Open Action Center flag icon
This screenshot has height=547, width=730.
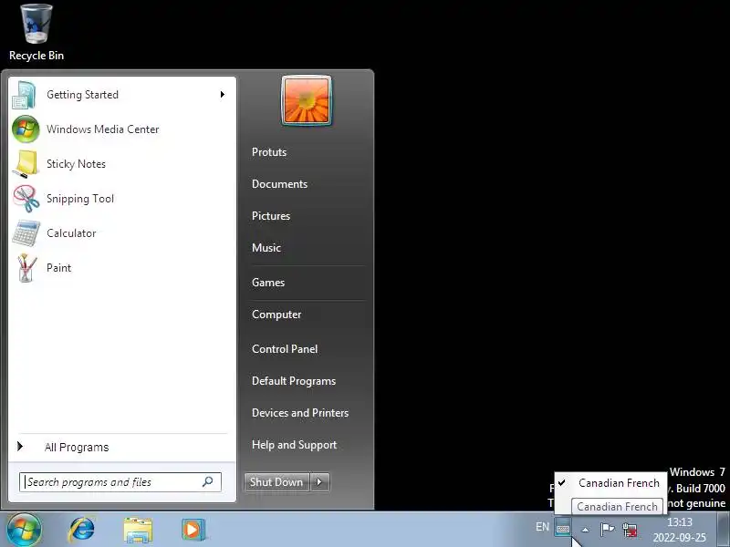pyautogui.click(x=607, y=529)
